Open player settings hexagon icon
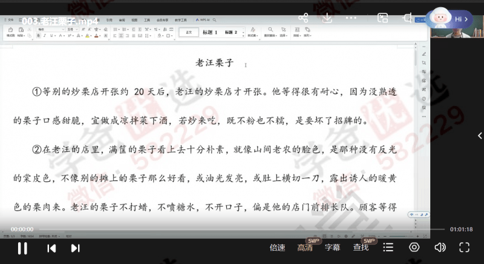 (414, 247)
